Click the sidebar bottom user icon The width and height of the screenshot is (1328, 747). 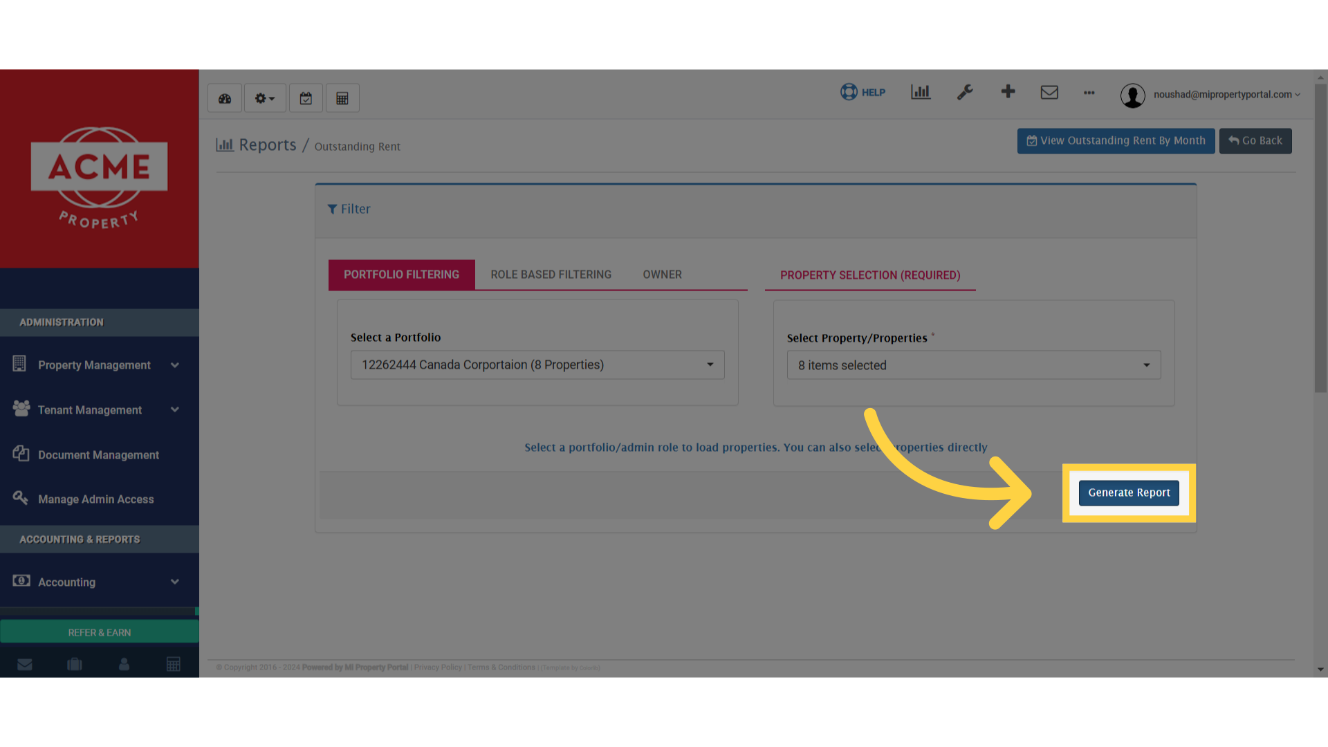tap(124, 665)
